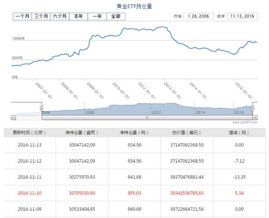This screenshot has width=269, height=218.
Task: Grab the right navigator range handle
Action: (x=253, y=109)
